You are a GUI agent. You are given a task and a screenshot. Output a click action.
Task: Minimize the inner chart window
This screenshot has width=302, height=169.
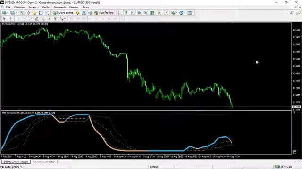click(x=291, y=8)
